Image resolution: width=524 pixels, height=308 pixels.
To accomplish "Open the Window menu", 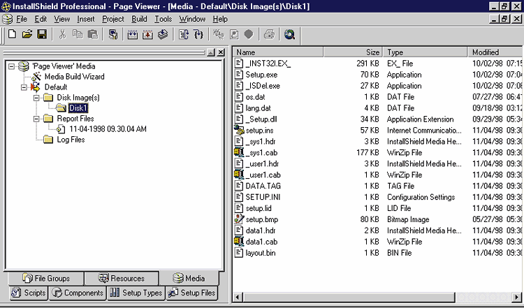I will click(x=193, y=19).
